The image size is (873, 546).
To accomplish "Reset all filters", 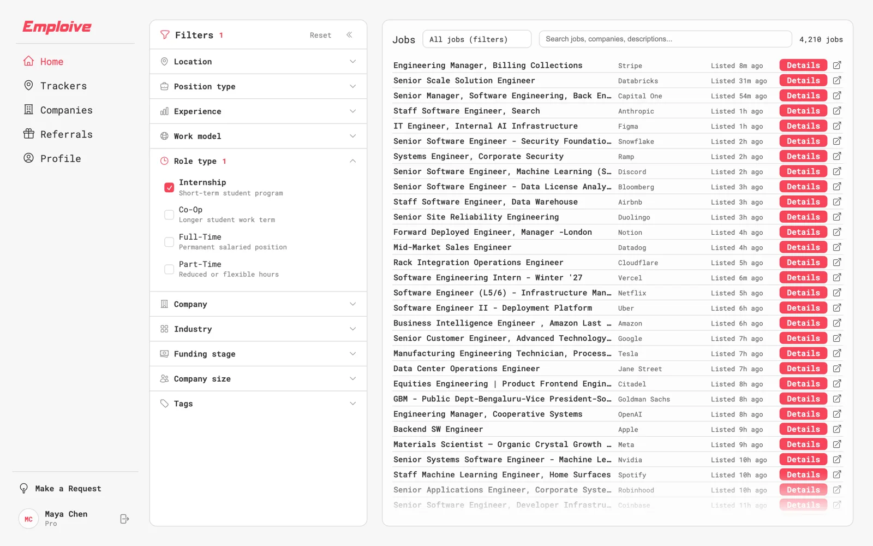I will pos(320,35).
